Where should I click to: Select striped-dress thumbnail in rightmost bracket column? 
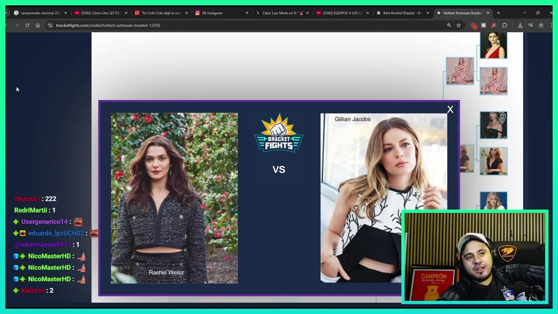pos(493,81)
